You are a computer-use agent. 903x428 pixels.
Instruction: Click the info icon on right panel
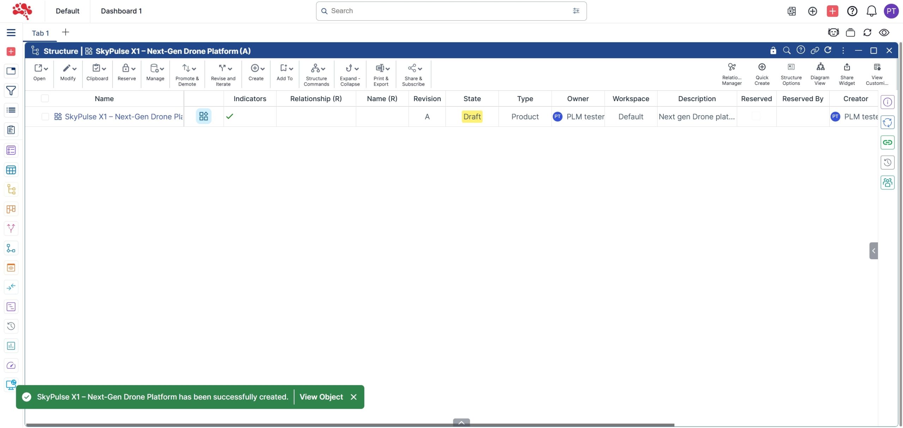tap(887, 102)
